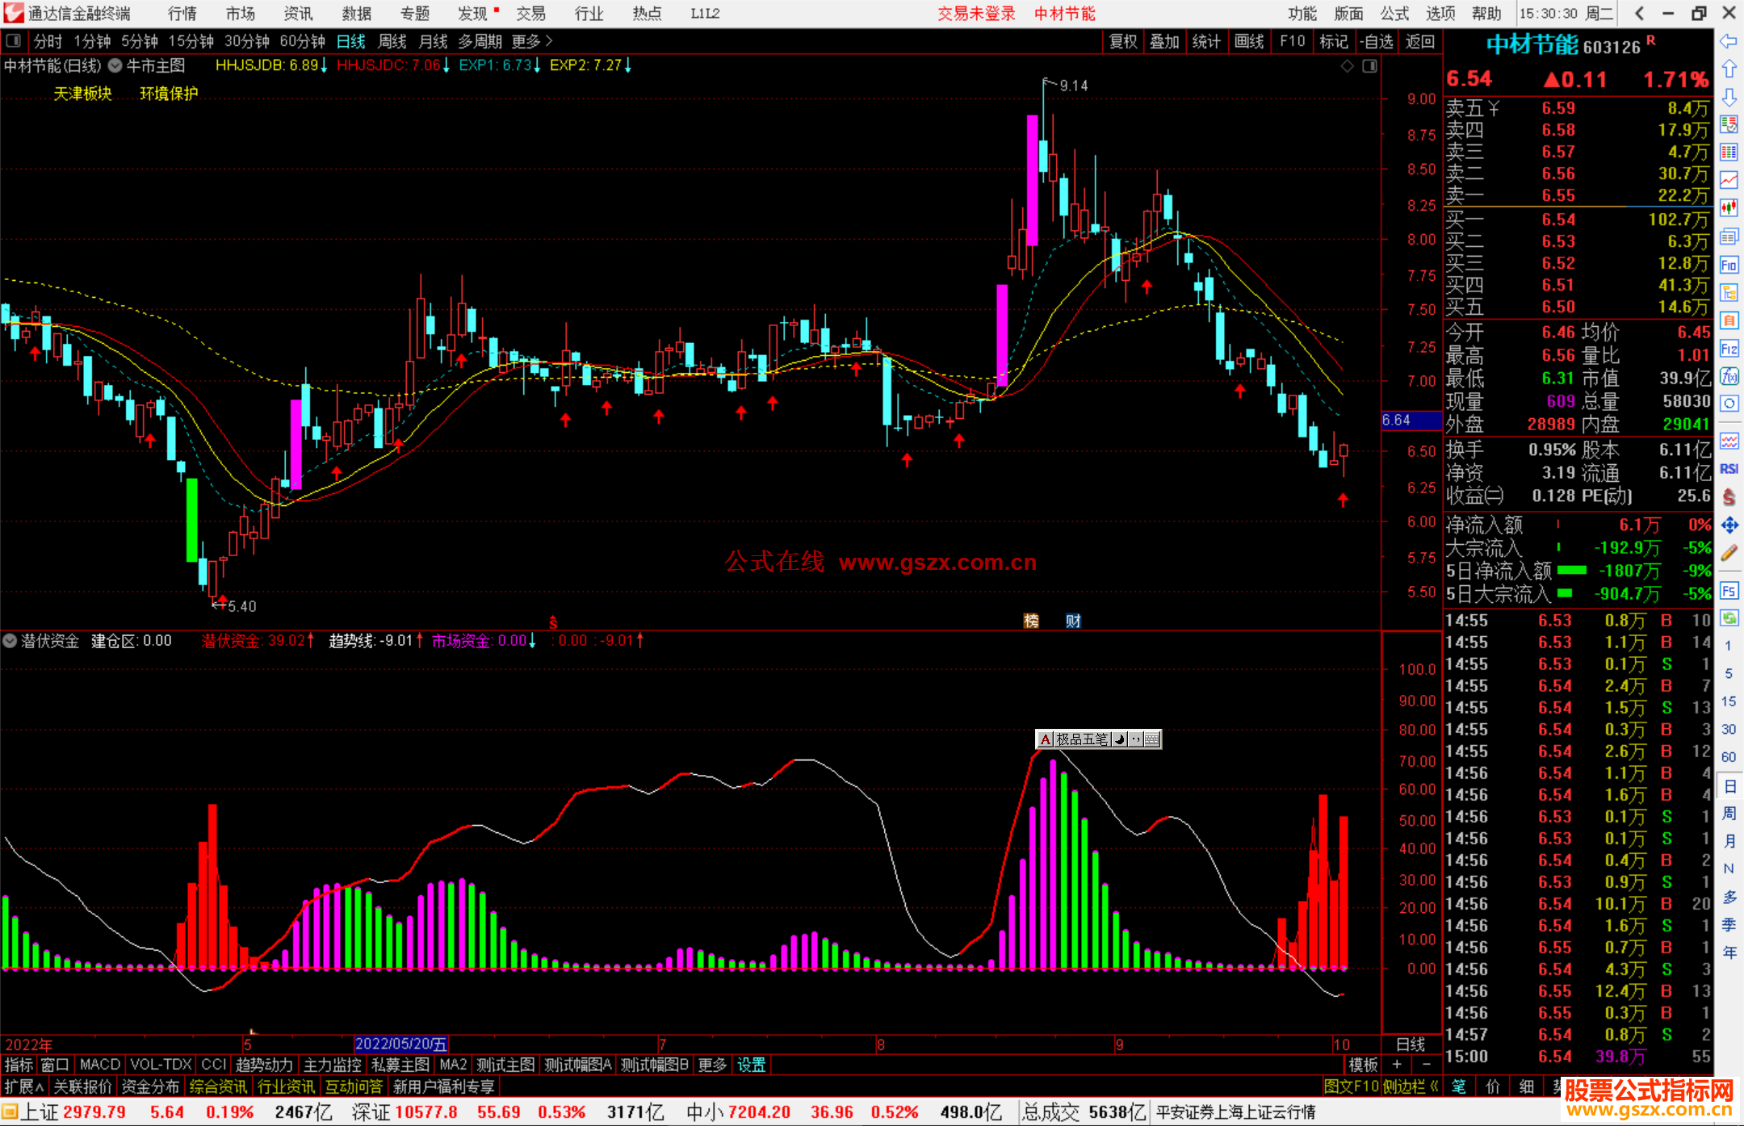Click the red S dollar sidebar icon
The height and width of the screenshot is (1126, 1744).
tap(1729, 497)
